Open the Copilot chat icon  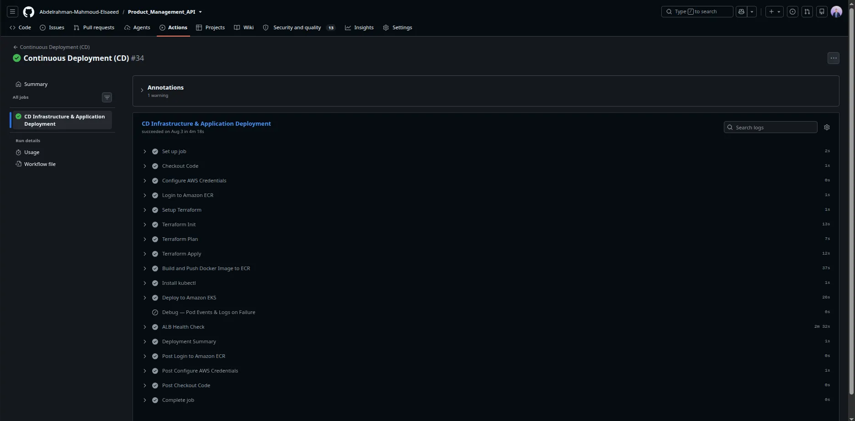[741, 12]
